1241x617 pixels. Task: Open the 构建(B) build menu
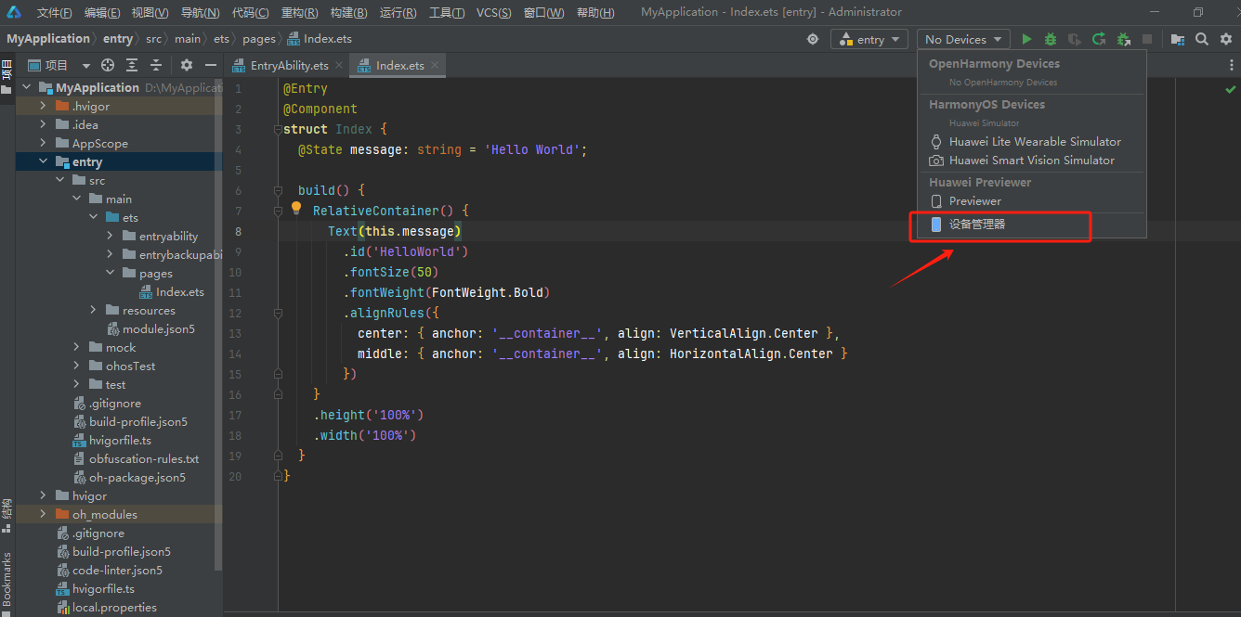click(348, 12)
